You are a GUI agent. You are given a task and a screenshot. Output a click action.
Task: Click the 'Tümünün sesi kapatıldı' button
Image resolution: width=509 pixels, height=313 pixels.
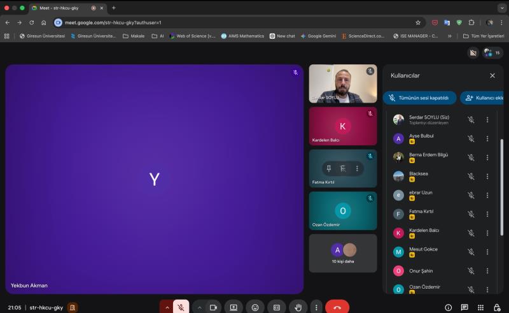(x=419, y=98)
